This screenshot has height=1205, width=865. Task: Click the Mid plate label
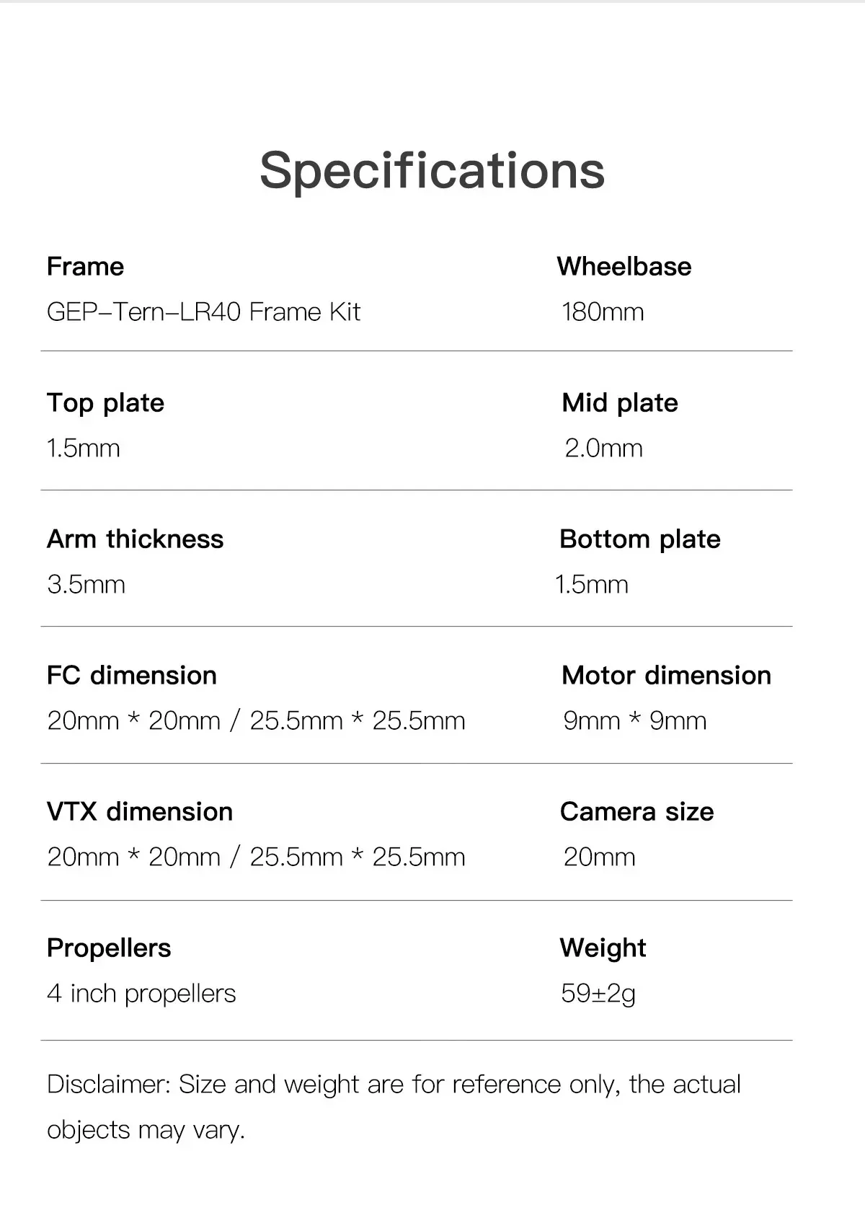coord(620,403)
